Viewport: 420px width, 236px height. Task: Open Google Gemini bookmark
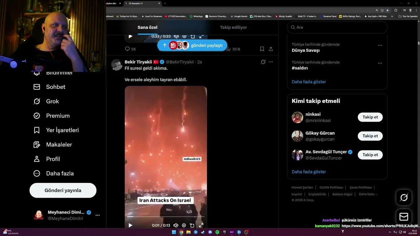pyautogui.click(x=239, y=16)
